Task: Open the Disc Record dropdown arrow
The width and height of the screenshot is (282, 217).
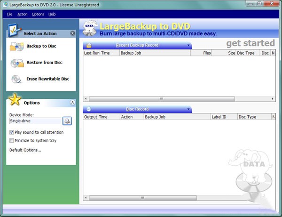Action: coord(188,110)
